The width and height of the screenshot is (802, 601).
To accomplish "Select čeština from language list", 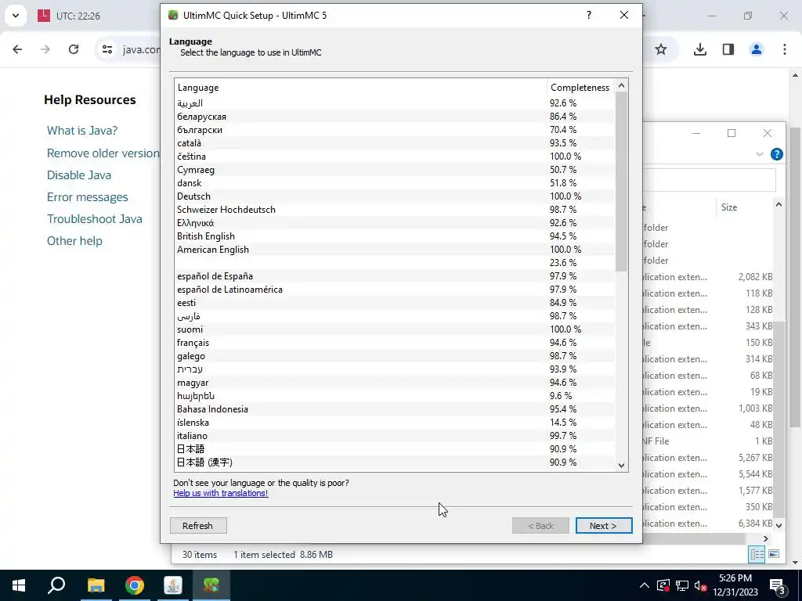I will (x=395, y=157).
